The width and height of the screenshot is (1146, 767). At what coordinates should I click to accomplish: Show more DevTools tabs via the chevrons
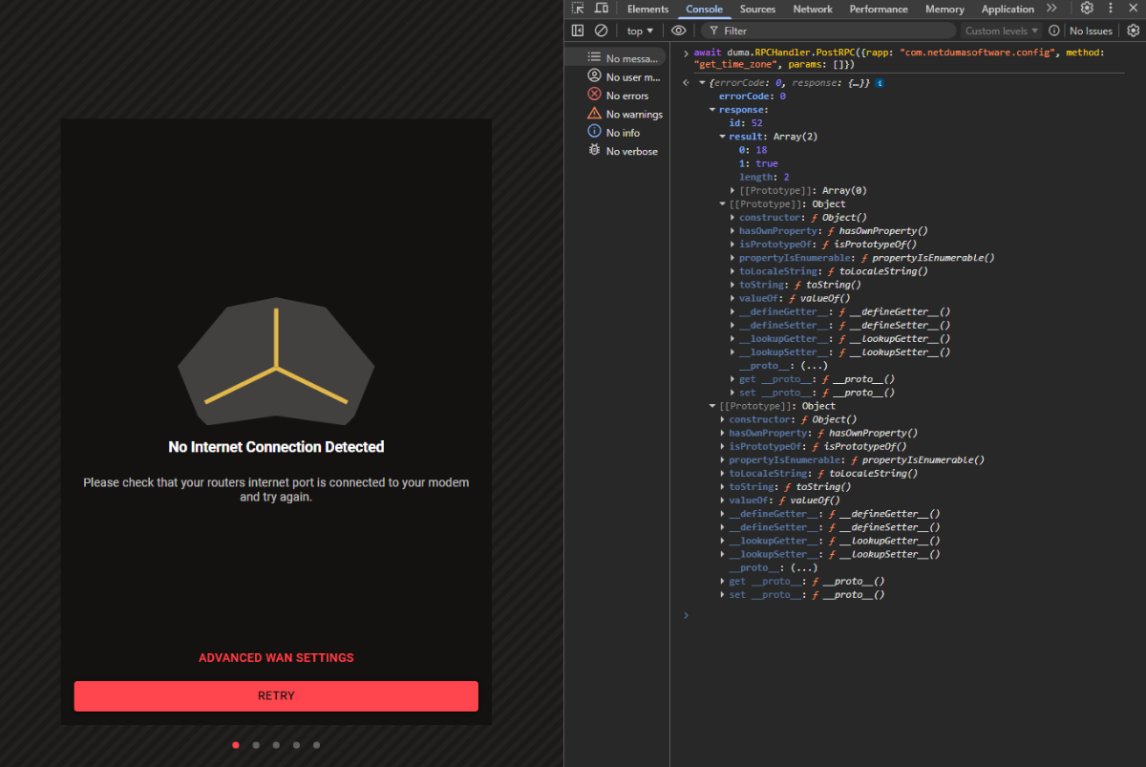click(x=1051, y=9)
